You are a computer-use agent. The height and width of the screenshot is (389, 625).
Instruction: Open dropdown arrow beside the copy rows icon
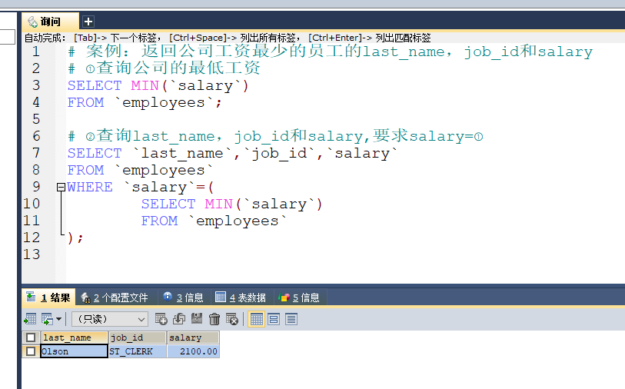58,319
